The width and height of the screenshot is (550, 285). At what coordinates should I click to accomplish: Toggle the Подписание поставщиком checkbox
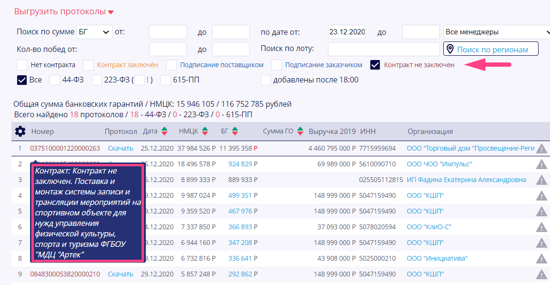(171, 65)
